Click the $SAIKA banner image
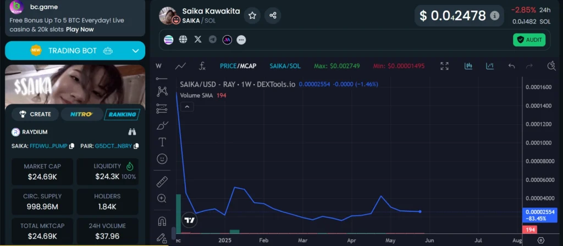The image size is (563, 246). (75, 85)
